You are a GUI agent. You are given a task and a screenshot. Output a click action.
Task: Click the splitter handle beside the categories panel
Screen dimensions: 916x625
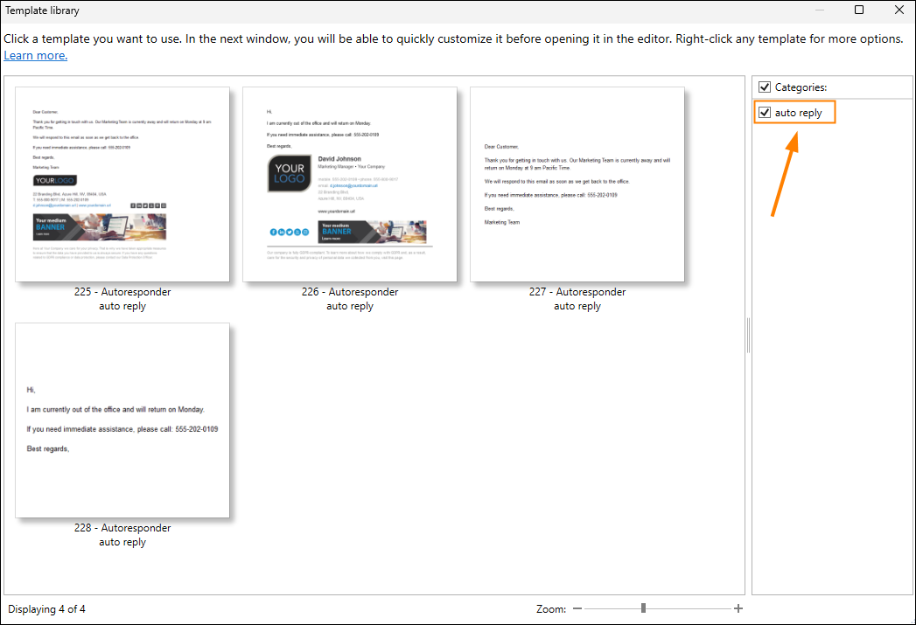click(748, 336)
